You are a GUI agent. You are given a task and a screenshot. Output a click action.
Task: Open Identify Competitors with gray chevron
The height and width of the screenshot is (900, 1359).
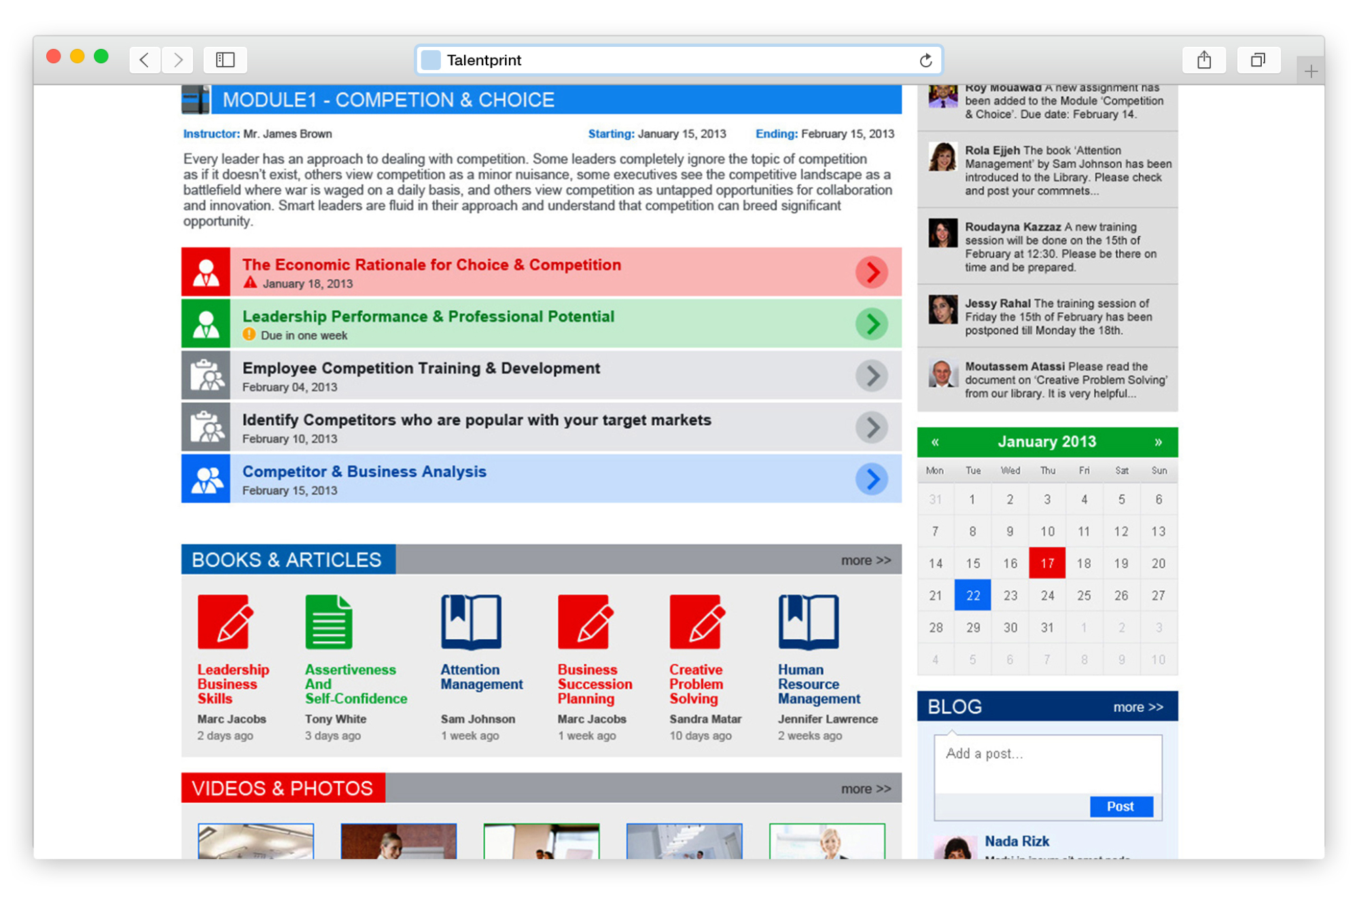coord(872,427)
